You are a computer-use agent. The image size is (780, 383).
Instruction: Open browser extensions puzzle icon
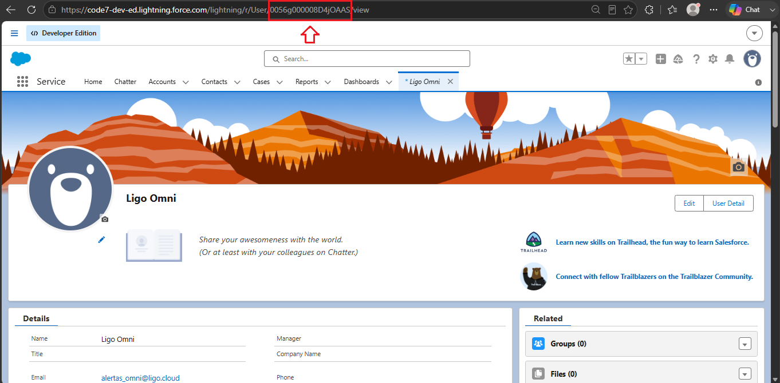(649, 10)
